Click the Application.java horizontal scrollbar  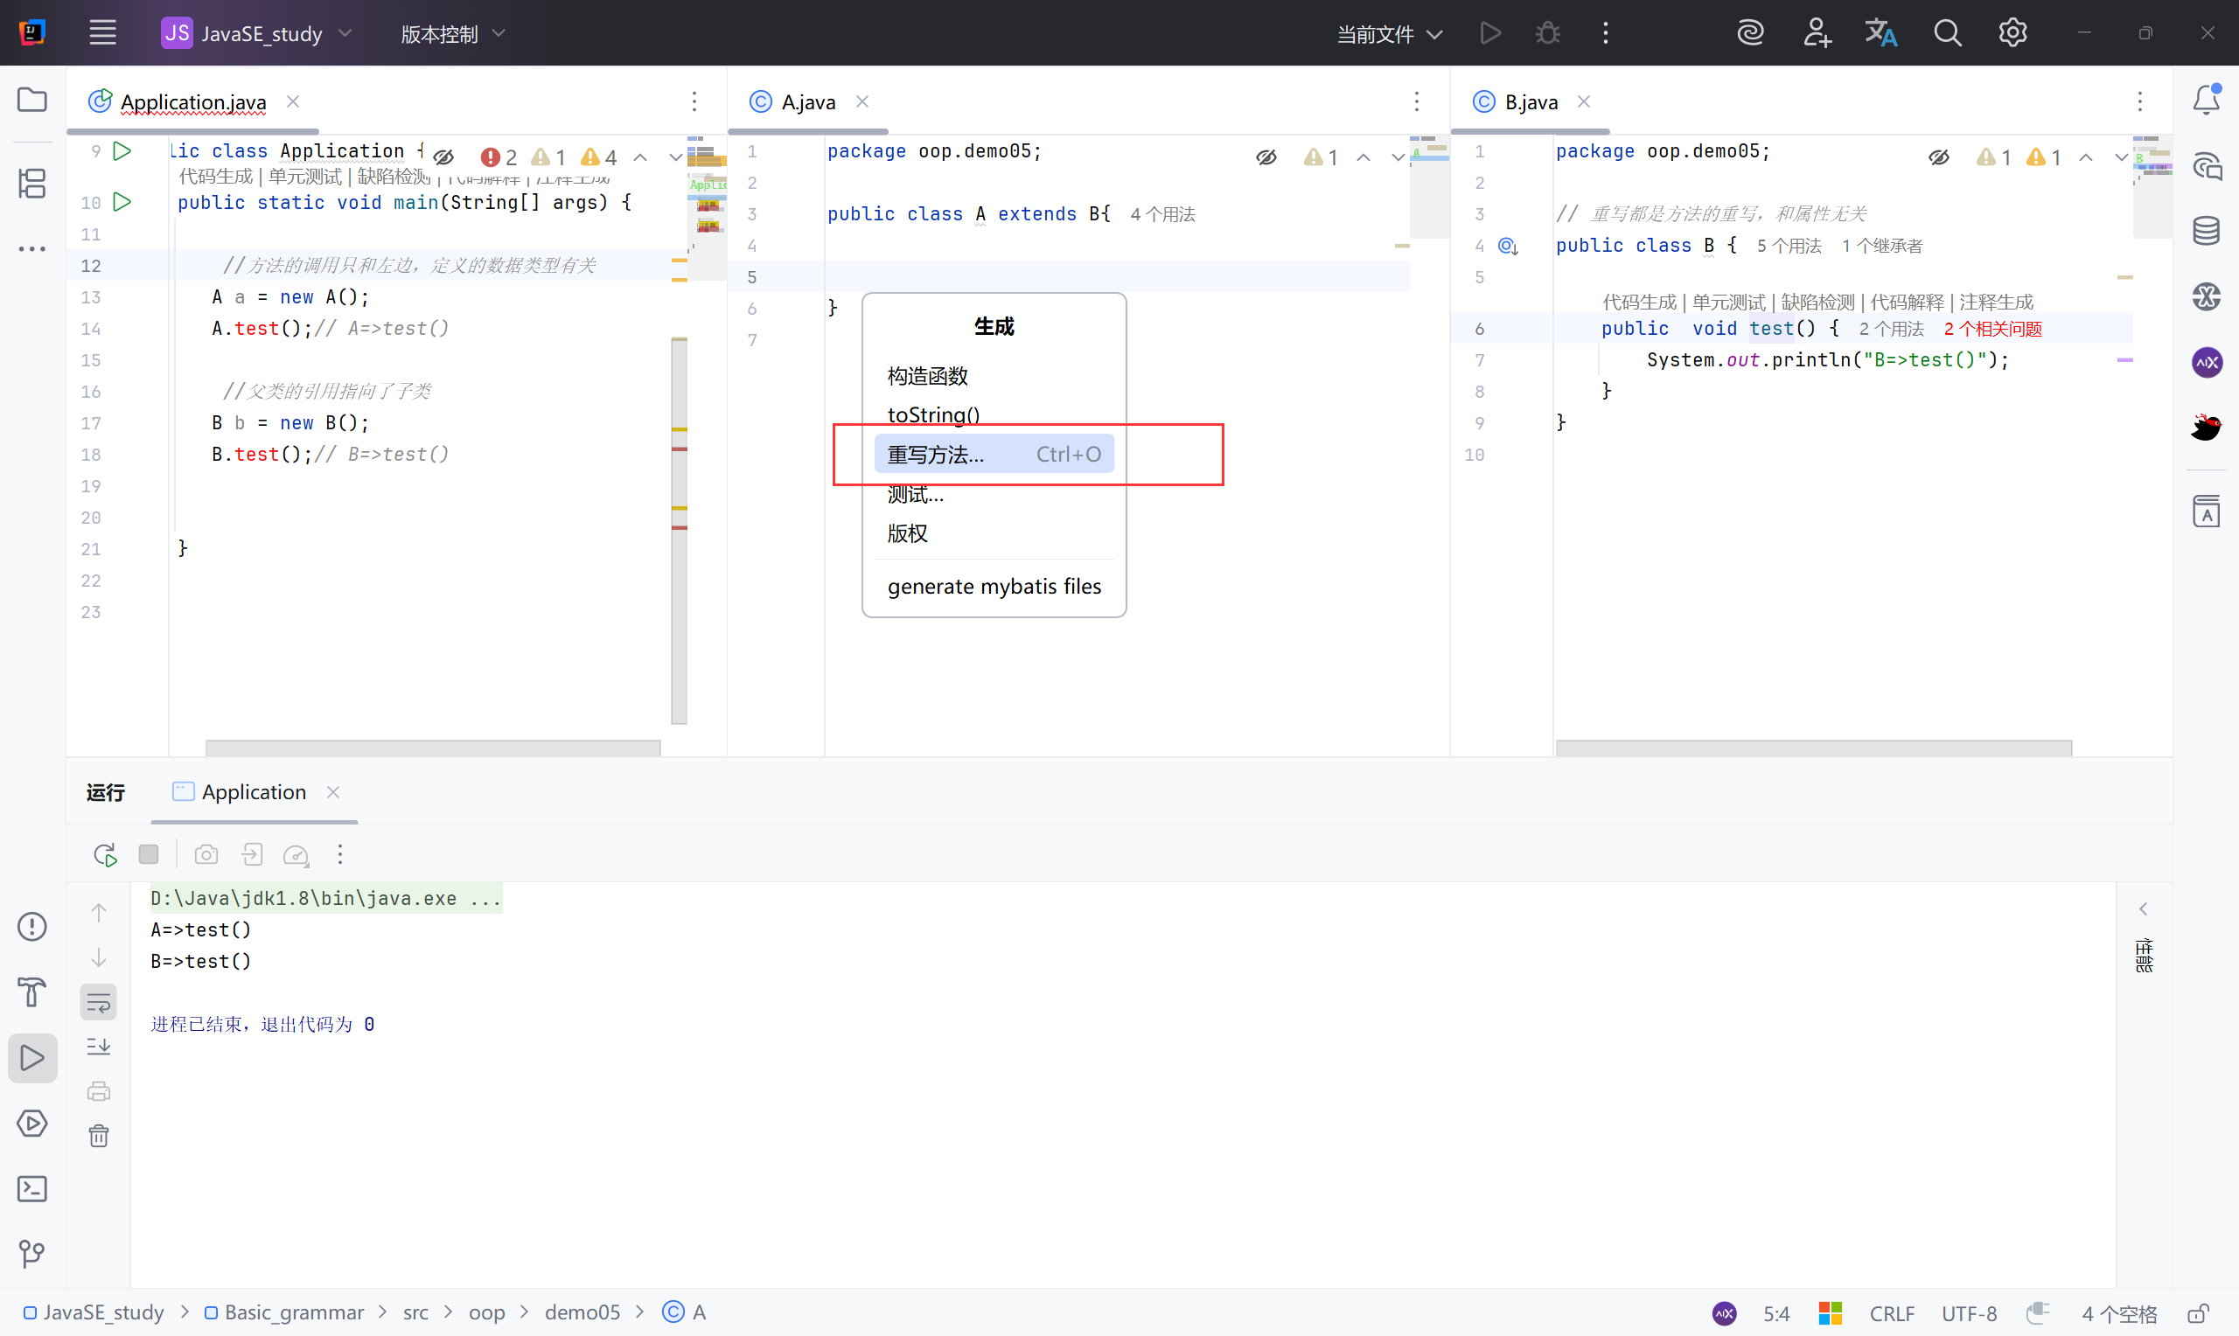tap(432, 748)
